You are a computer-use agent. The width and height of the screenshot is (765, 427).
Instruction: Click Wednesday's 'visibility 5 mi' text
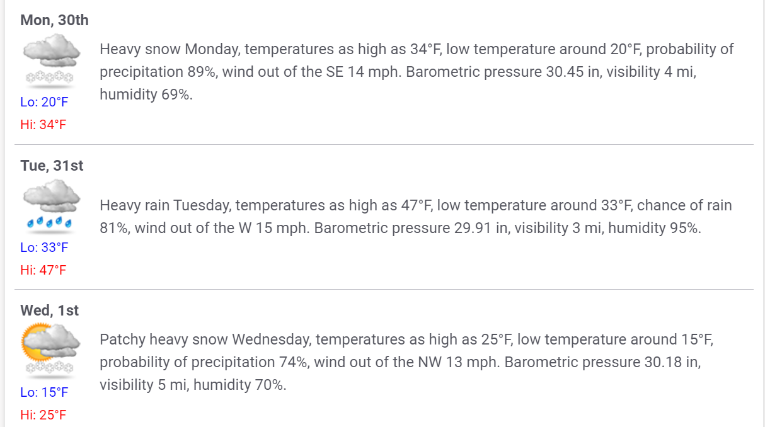(x=142, y=385)
